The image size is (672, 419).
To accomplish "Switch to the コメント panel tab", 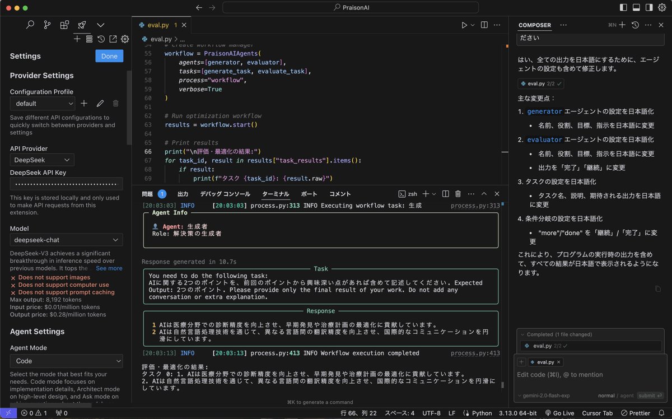I will 340,194.
